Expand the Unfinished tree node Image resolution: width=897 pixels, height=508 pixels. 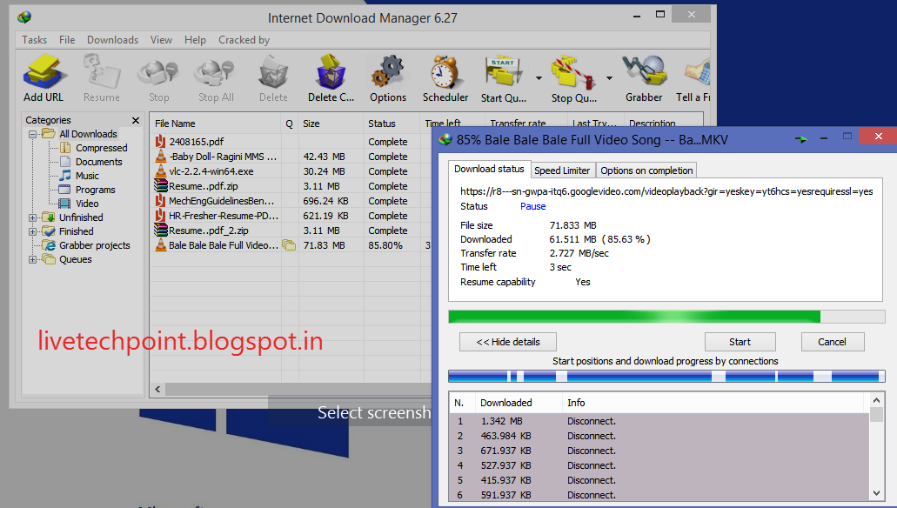pos(32,217)
